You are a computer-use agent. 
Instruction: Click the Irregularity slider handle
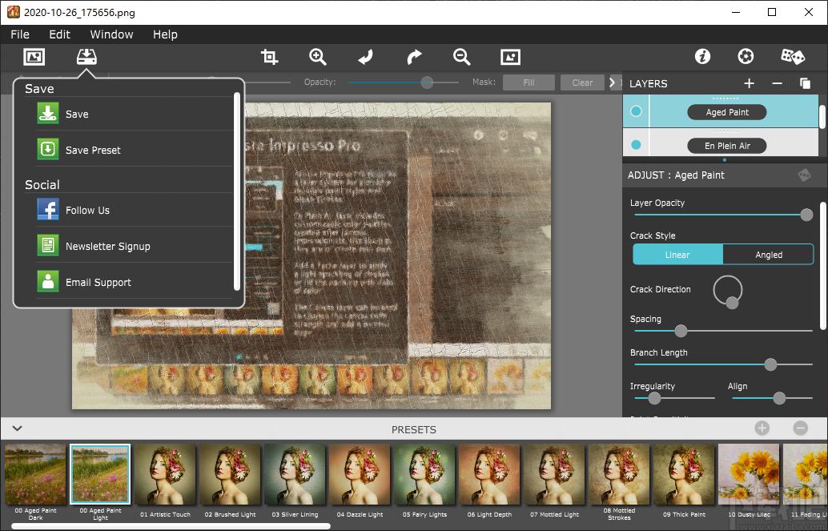[x=654, y=398]
